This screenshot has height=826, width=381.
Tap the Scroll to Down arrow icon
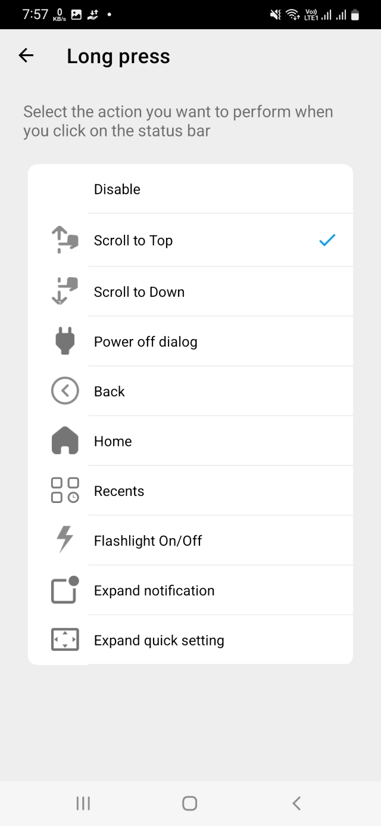click(65, 291)
